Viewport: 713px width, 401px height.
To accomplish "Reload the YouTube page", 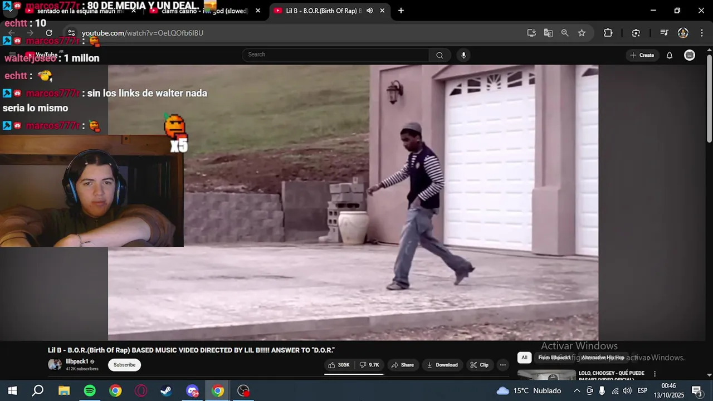I will tap(49, 33).
